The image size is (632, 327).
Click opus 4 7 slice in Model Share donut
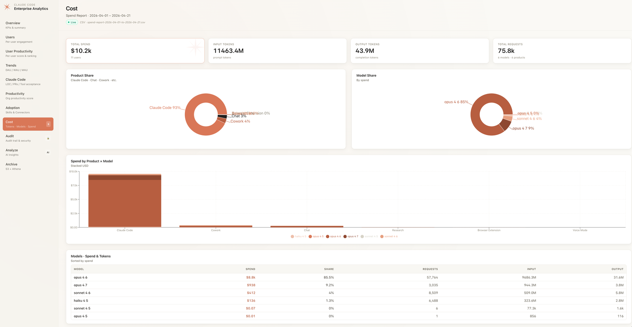(505, 125)
